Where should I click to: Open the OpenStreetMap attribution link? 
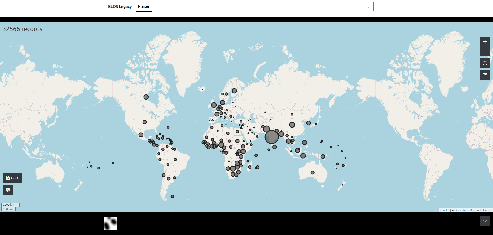tap(464, 210)
